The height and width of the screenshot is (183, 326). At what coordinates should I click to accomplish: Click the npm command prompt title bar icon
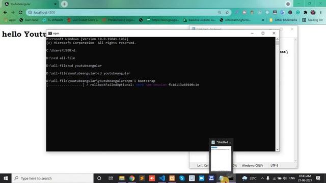[x=50, y=33]
